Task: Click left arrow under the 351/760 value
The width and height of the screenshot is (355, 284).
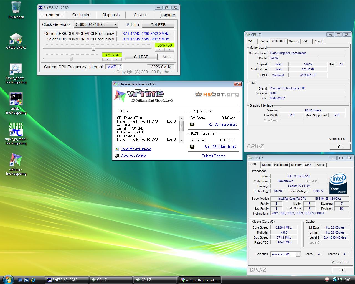Action: (x=160, y=50)
